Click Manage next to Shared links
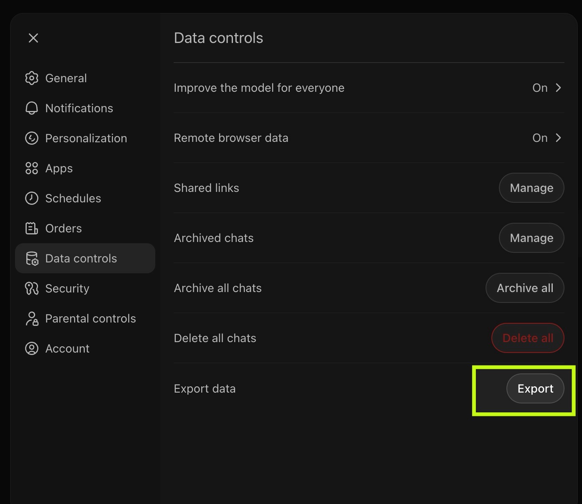This screenshot has width=582, height=504. (531, 188)
